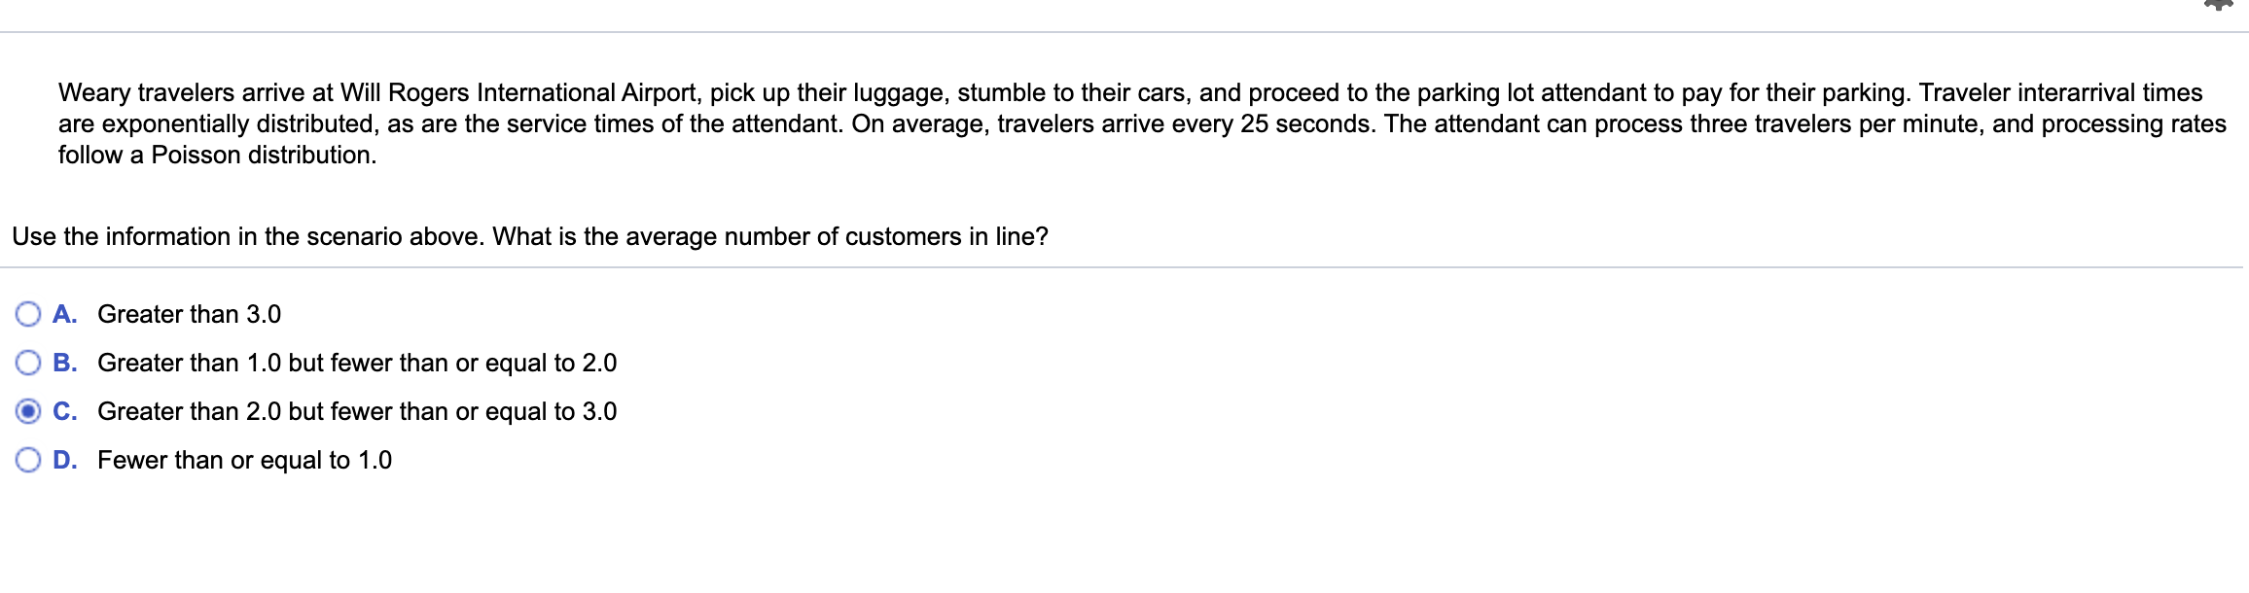Viewport: 2249px width, 593px height.
Task: Click the bold letter A. label
Action: tap(65, 314)
